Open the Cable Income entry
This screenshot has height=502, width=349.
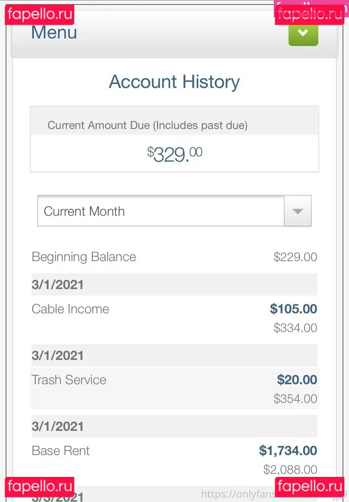click(70, 309)
